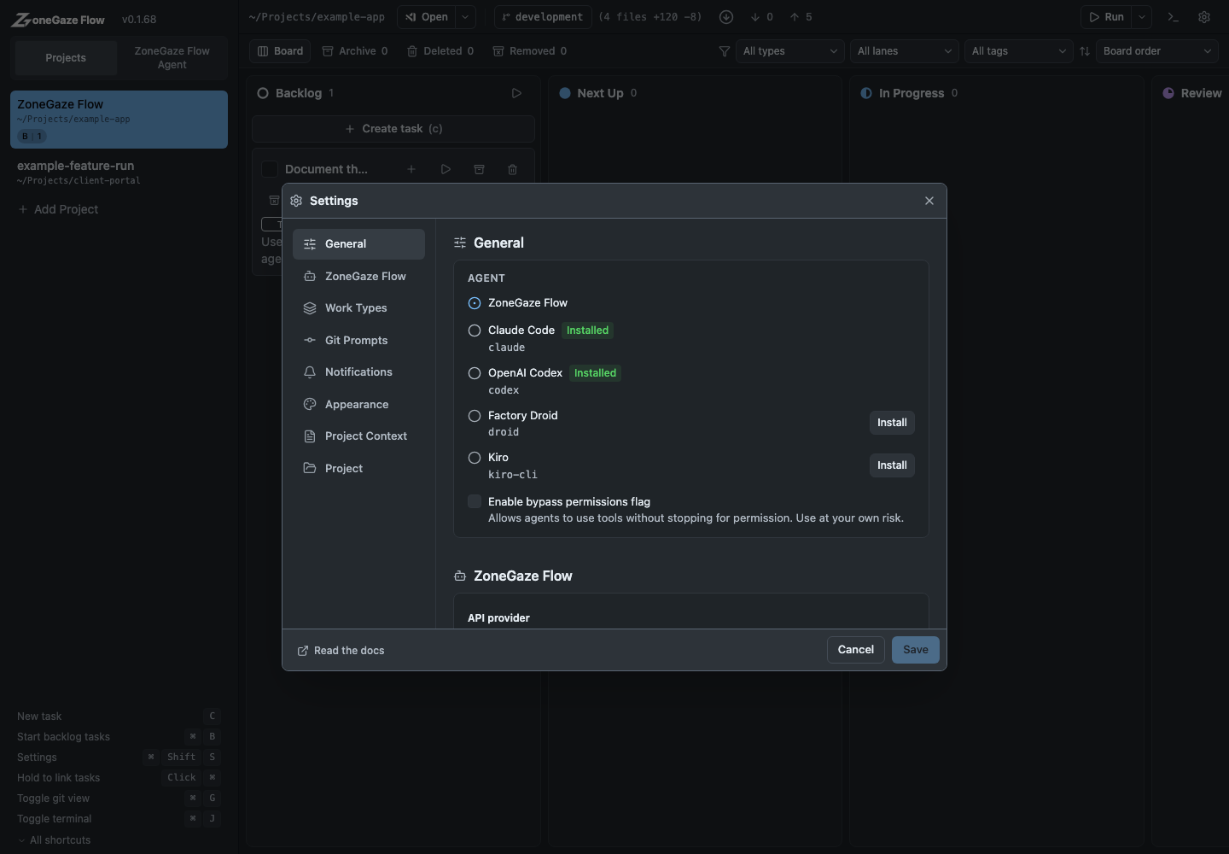Cancel the Settings dialog
Screen dimensions: 1229x854
pyautogui.click(x=855, y=650)
